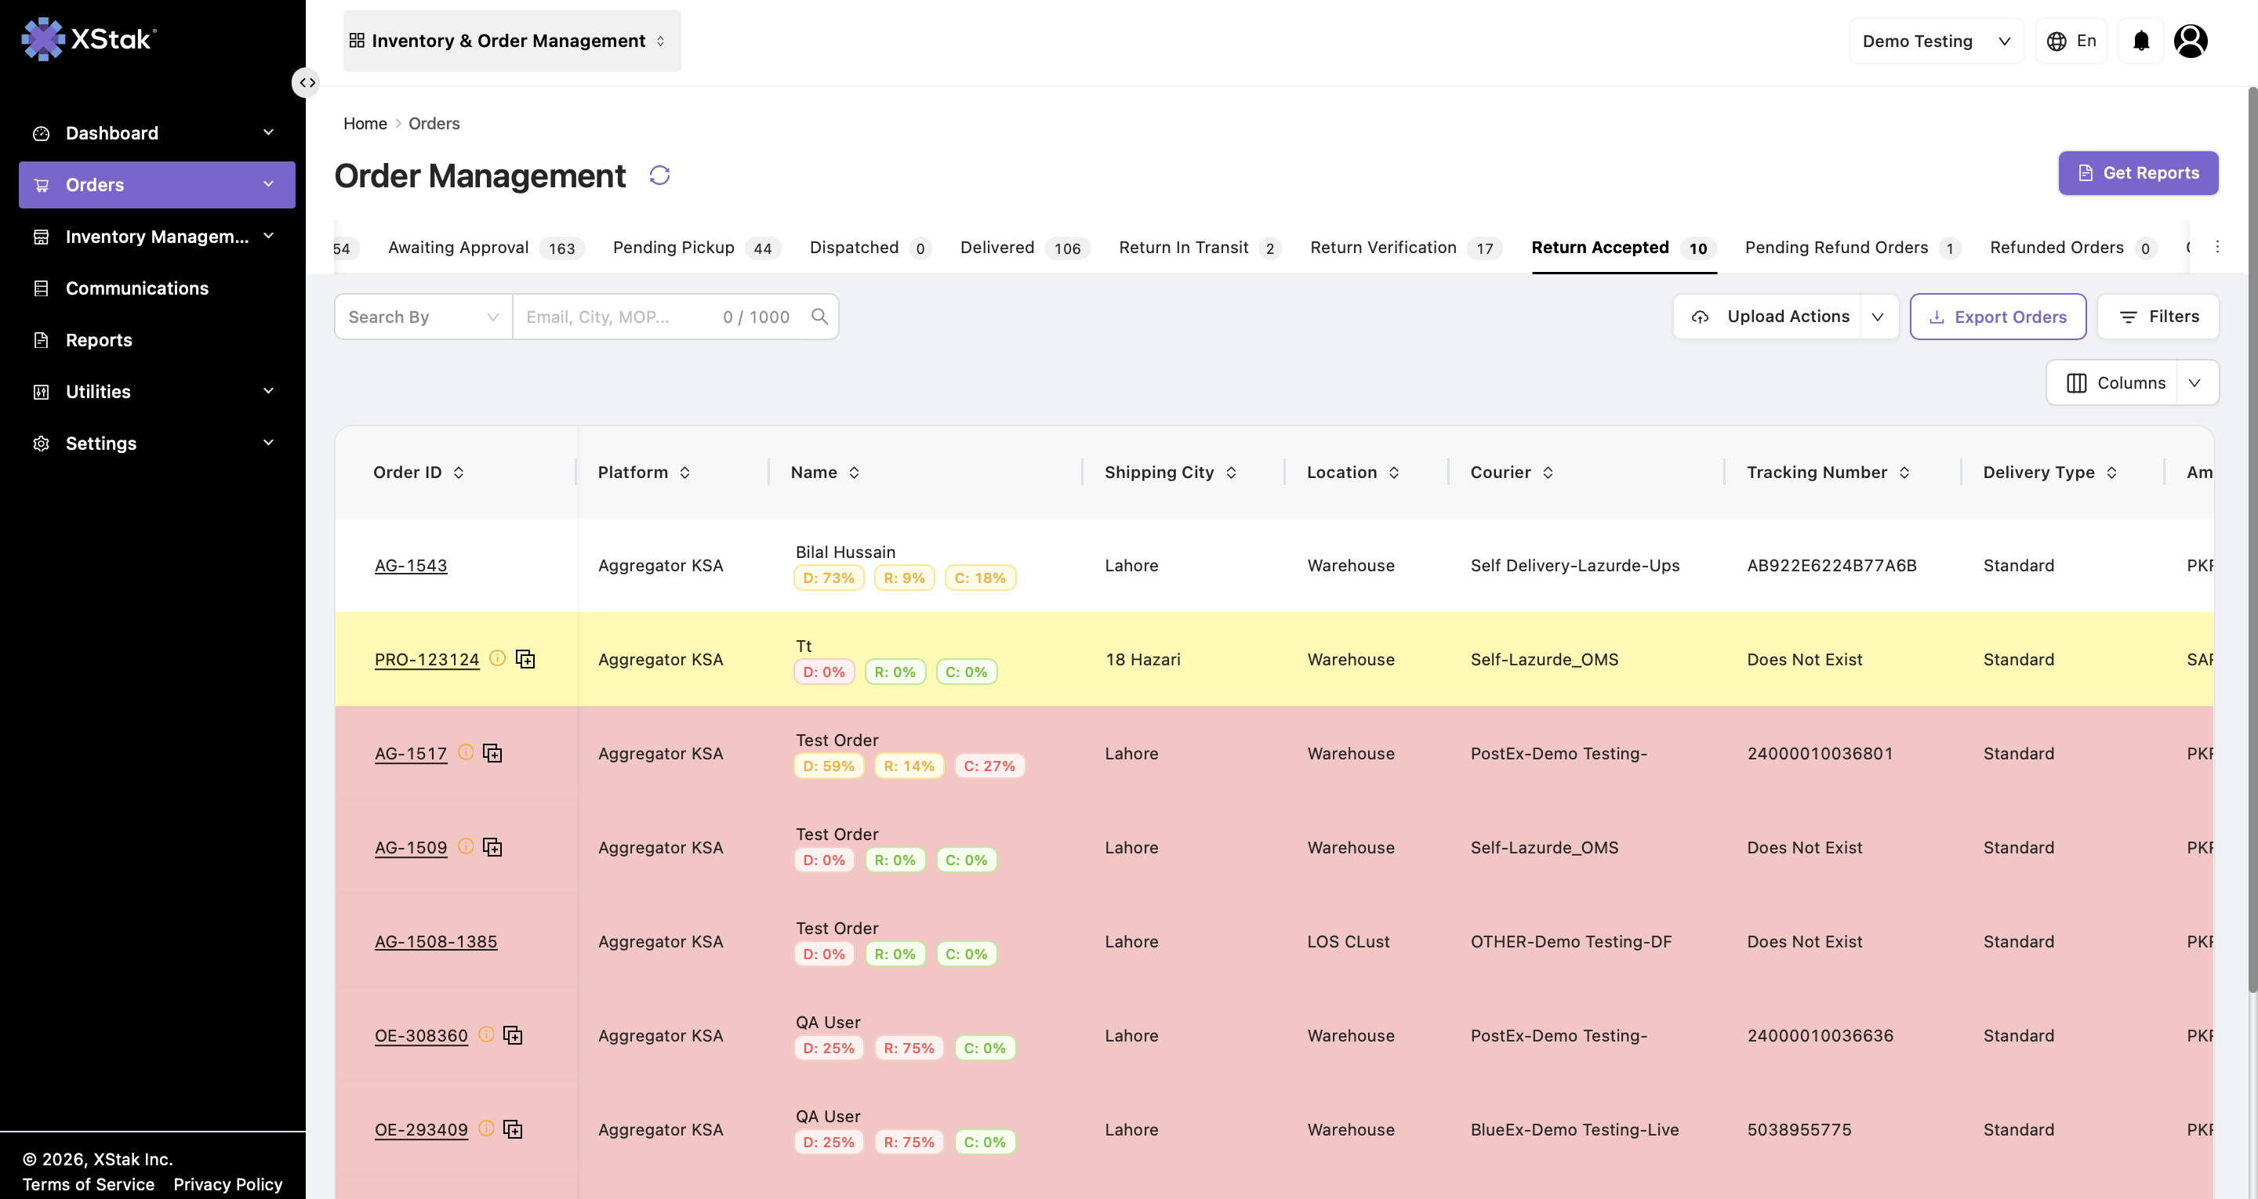Expand the Upload Actions dropdown arrow
2258x1199 pixels.
coord(1878,317)
